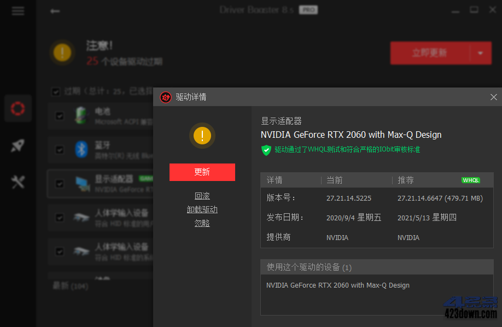
Task: Minimize the Driver Booster window
Action: [x=456, y=11]
